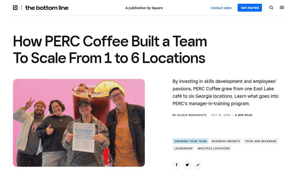Click the Square logo icon
297x176 pixels.
click(x=15, y=8)
